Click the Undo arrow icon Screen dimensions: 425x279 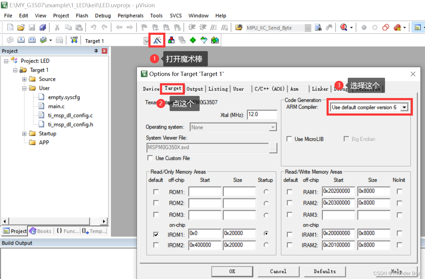tap(93, 28)
